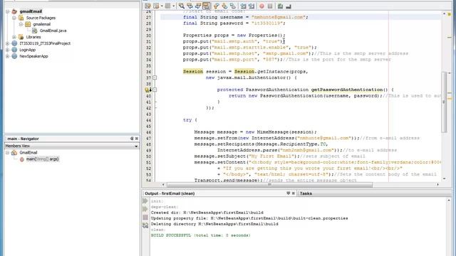Screen dimensions: 456x256
Task: Click the Previous Bookmark icon
Action: (x=216, y=6)
